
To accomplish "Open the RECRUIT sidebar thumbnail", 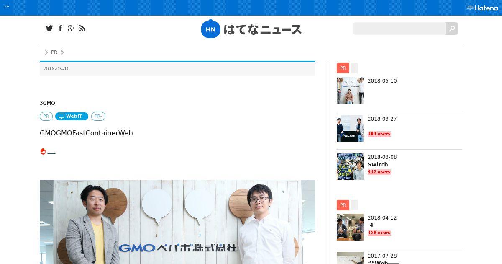I will pyautogui.click(x=350, y=128).
